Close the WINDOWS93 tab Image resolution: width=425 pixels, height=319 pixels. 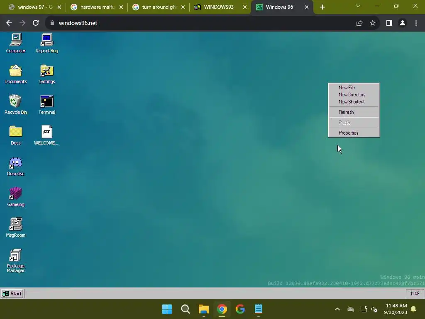click(x=245, y=7)
